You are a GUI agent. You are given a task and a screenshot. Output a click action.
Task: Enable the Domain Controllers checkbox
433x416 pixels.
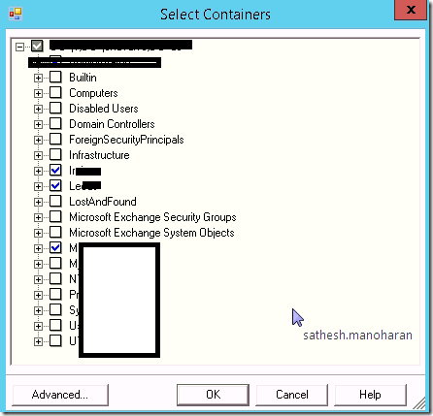pyautogui.click(x=55, y=124)
